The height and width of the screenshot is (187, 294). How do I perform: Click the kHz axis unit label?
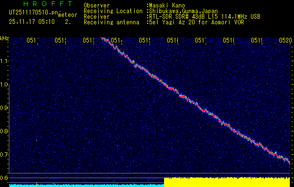[x=4, y=38]
